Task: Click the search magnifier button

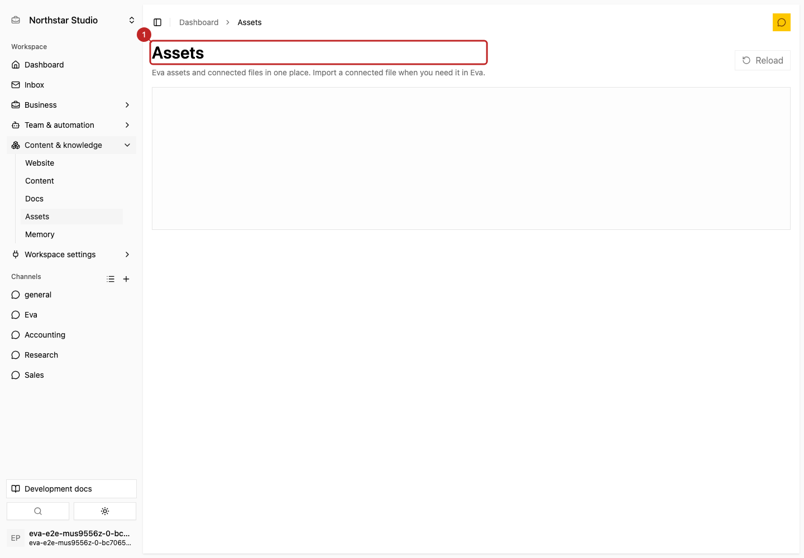Action: tap(38, 511)
